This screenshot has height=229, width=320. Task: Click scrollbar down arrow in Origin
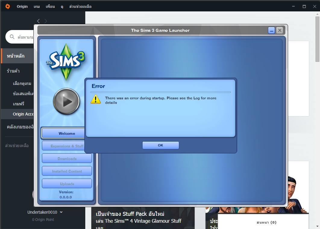[x=317, y=226]
